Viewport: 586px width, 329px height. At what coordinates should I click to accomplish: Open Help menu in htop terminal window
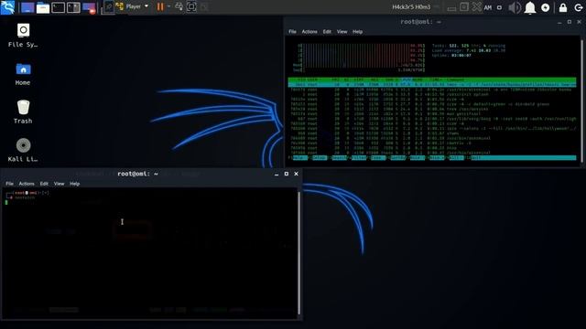(x=357, y=32)
